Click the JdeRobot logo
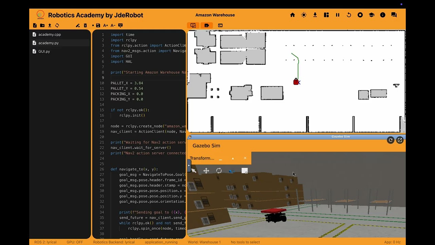 coord(40,15)
